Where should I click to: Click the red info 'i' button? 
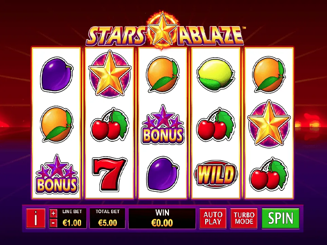point(36,218)
